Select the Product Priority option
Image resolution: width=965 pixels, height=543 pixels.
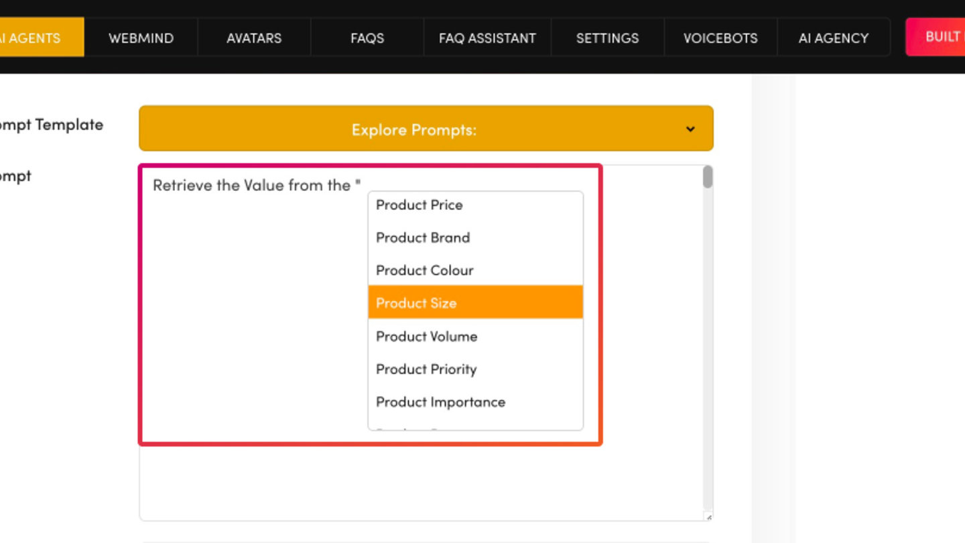coord(426,369)
